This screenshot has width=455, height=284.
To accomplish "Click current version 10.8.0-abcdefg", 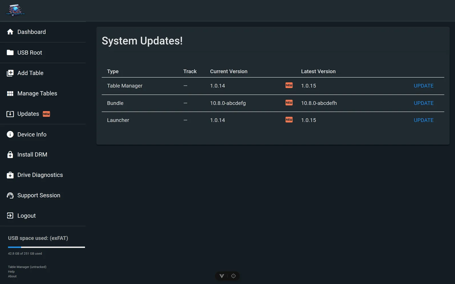I will (228, 103).
